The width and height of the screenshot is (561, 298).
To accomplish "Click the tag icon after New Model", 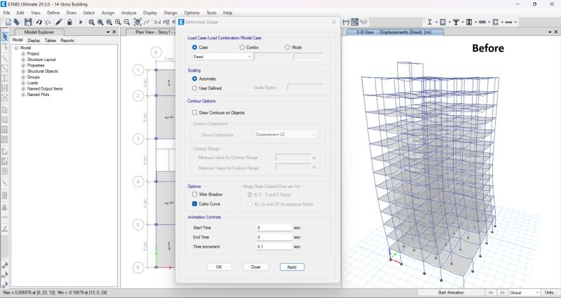I will click(16, 22).
